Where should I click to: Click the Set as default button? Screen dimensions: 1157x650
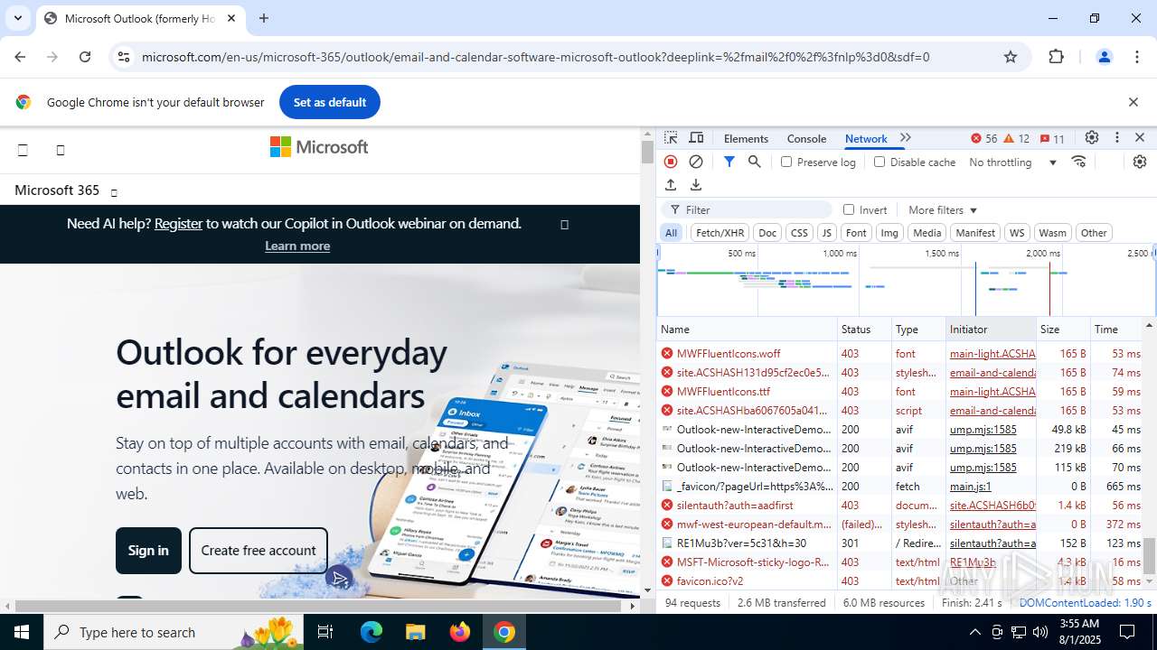[330, 102]
